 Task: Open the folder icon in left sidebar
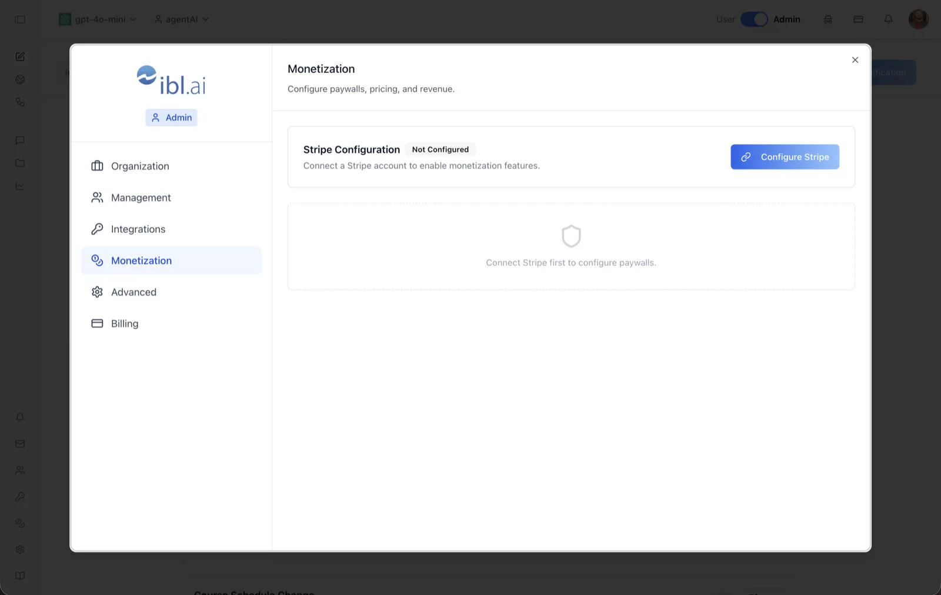20,163
